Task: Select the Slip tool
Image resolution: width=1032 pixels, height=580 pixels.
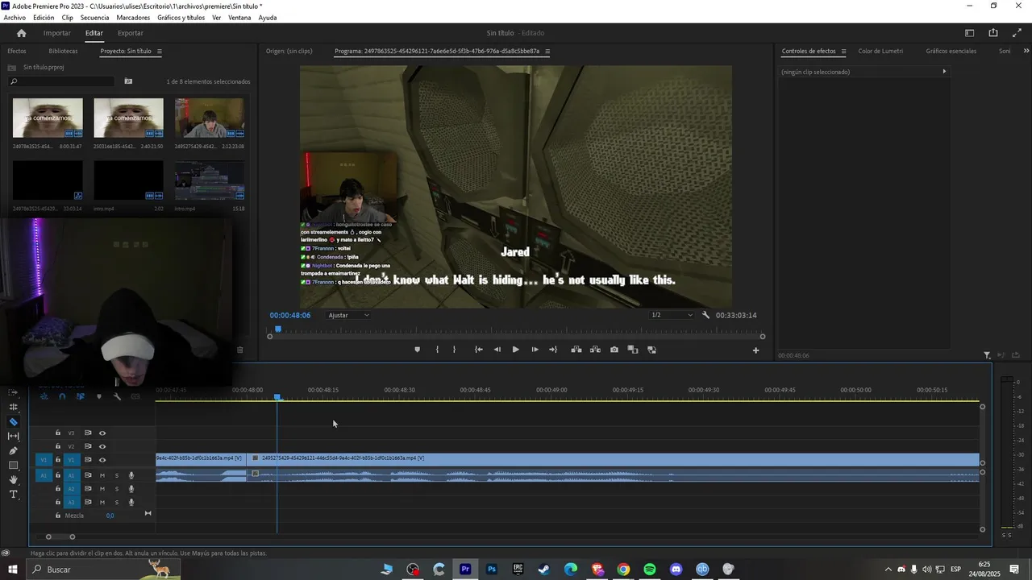Action: 13,437
